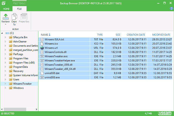Screen dimensions: 174x116
Task: Select the unins000.dat file name
Action: tap(52, 73)
